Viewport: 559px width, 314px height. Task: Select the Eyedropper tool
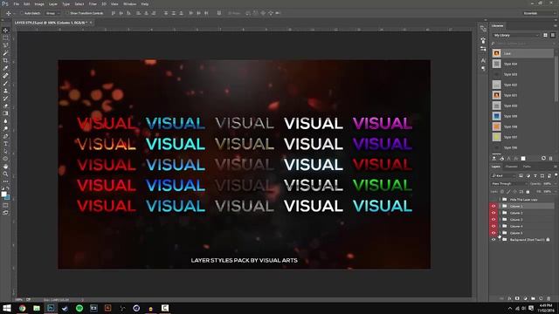point(5,68)
